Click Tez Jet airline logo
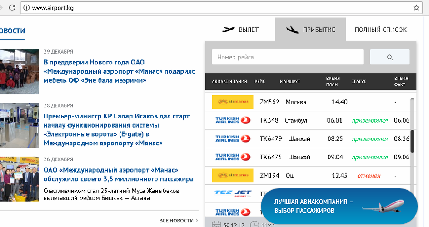 click(232, 194)
